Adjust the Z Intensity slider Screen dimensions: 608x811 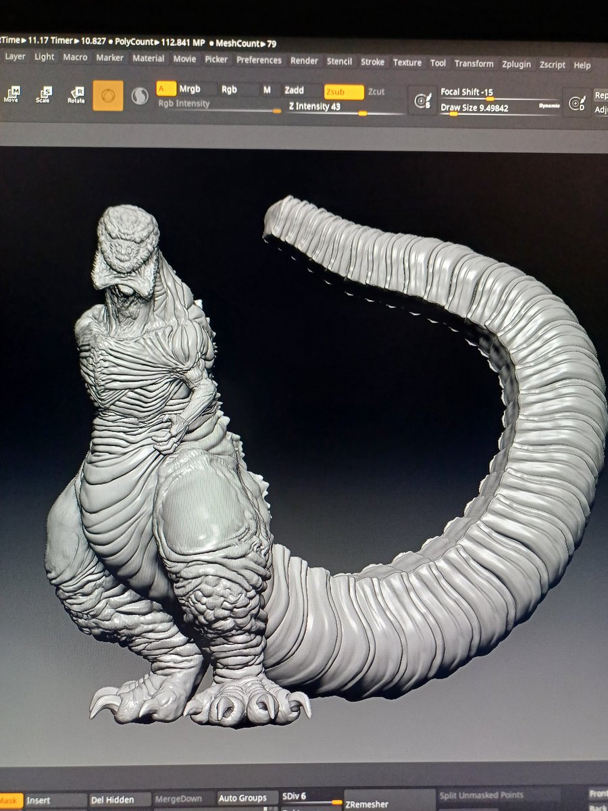(345, 108)
